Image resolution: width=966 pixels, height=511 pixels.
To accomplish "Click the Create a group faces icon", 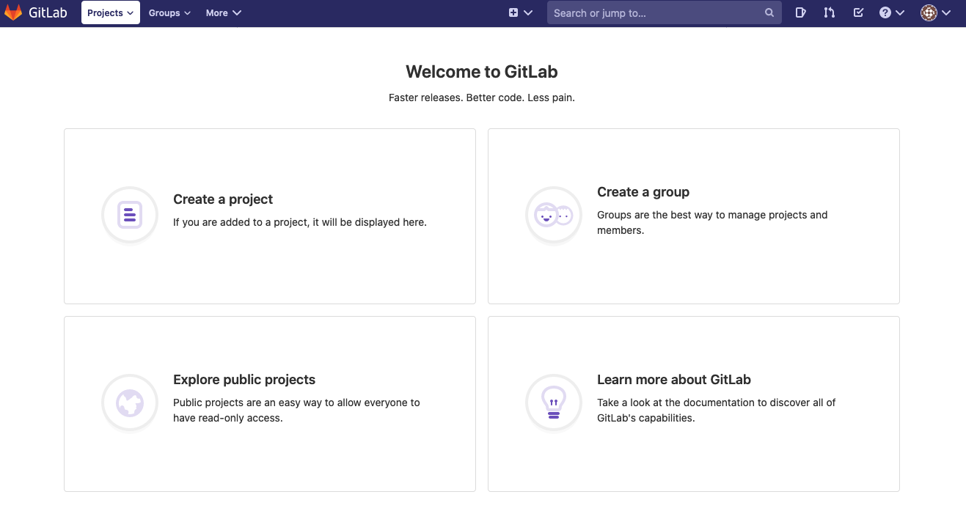I will 553,215.
